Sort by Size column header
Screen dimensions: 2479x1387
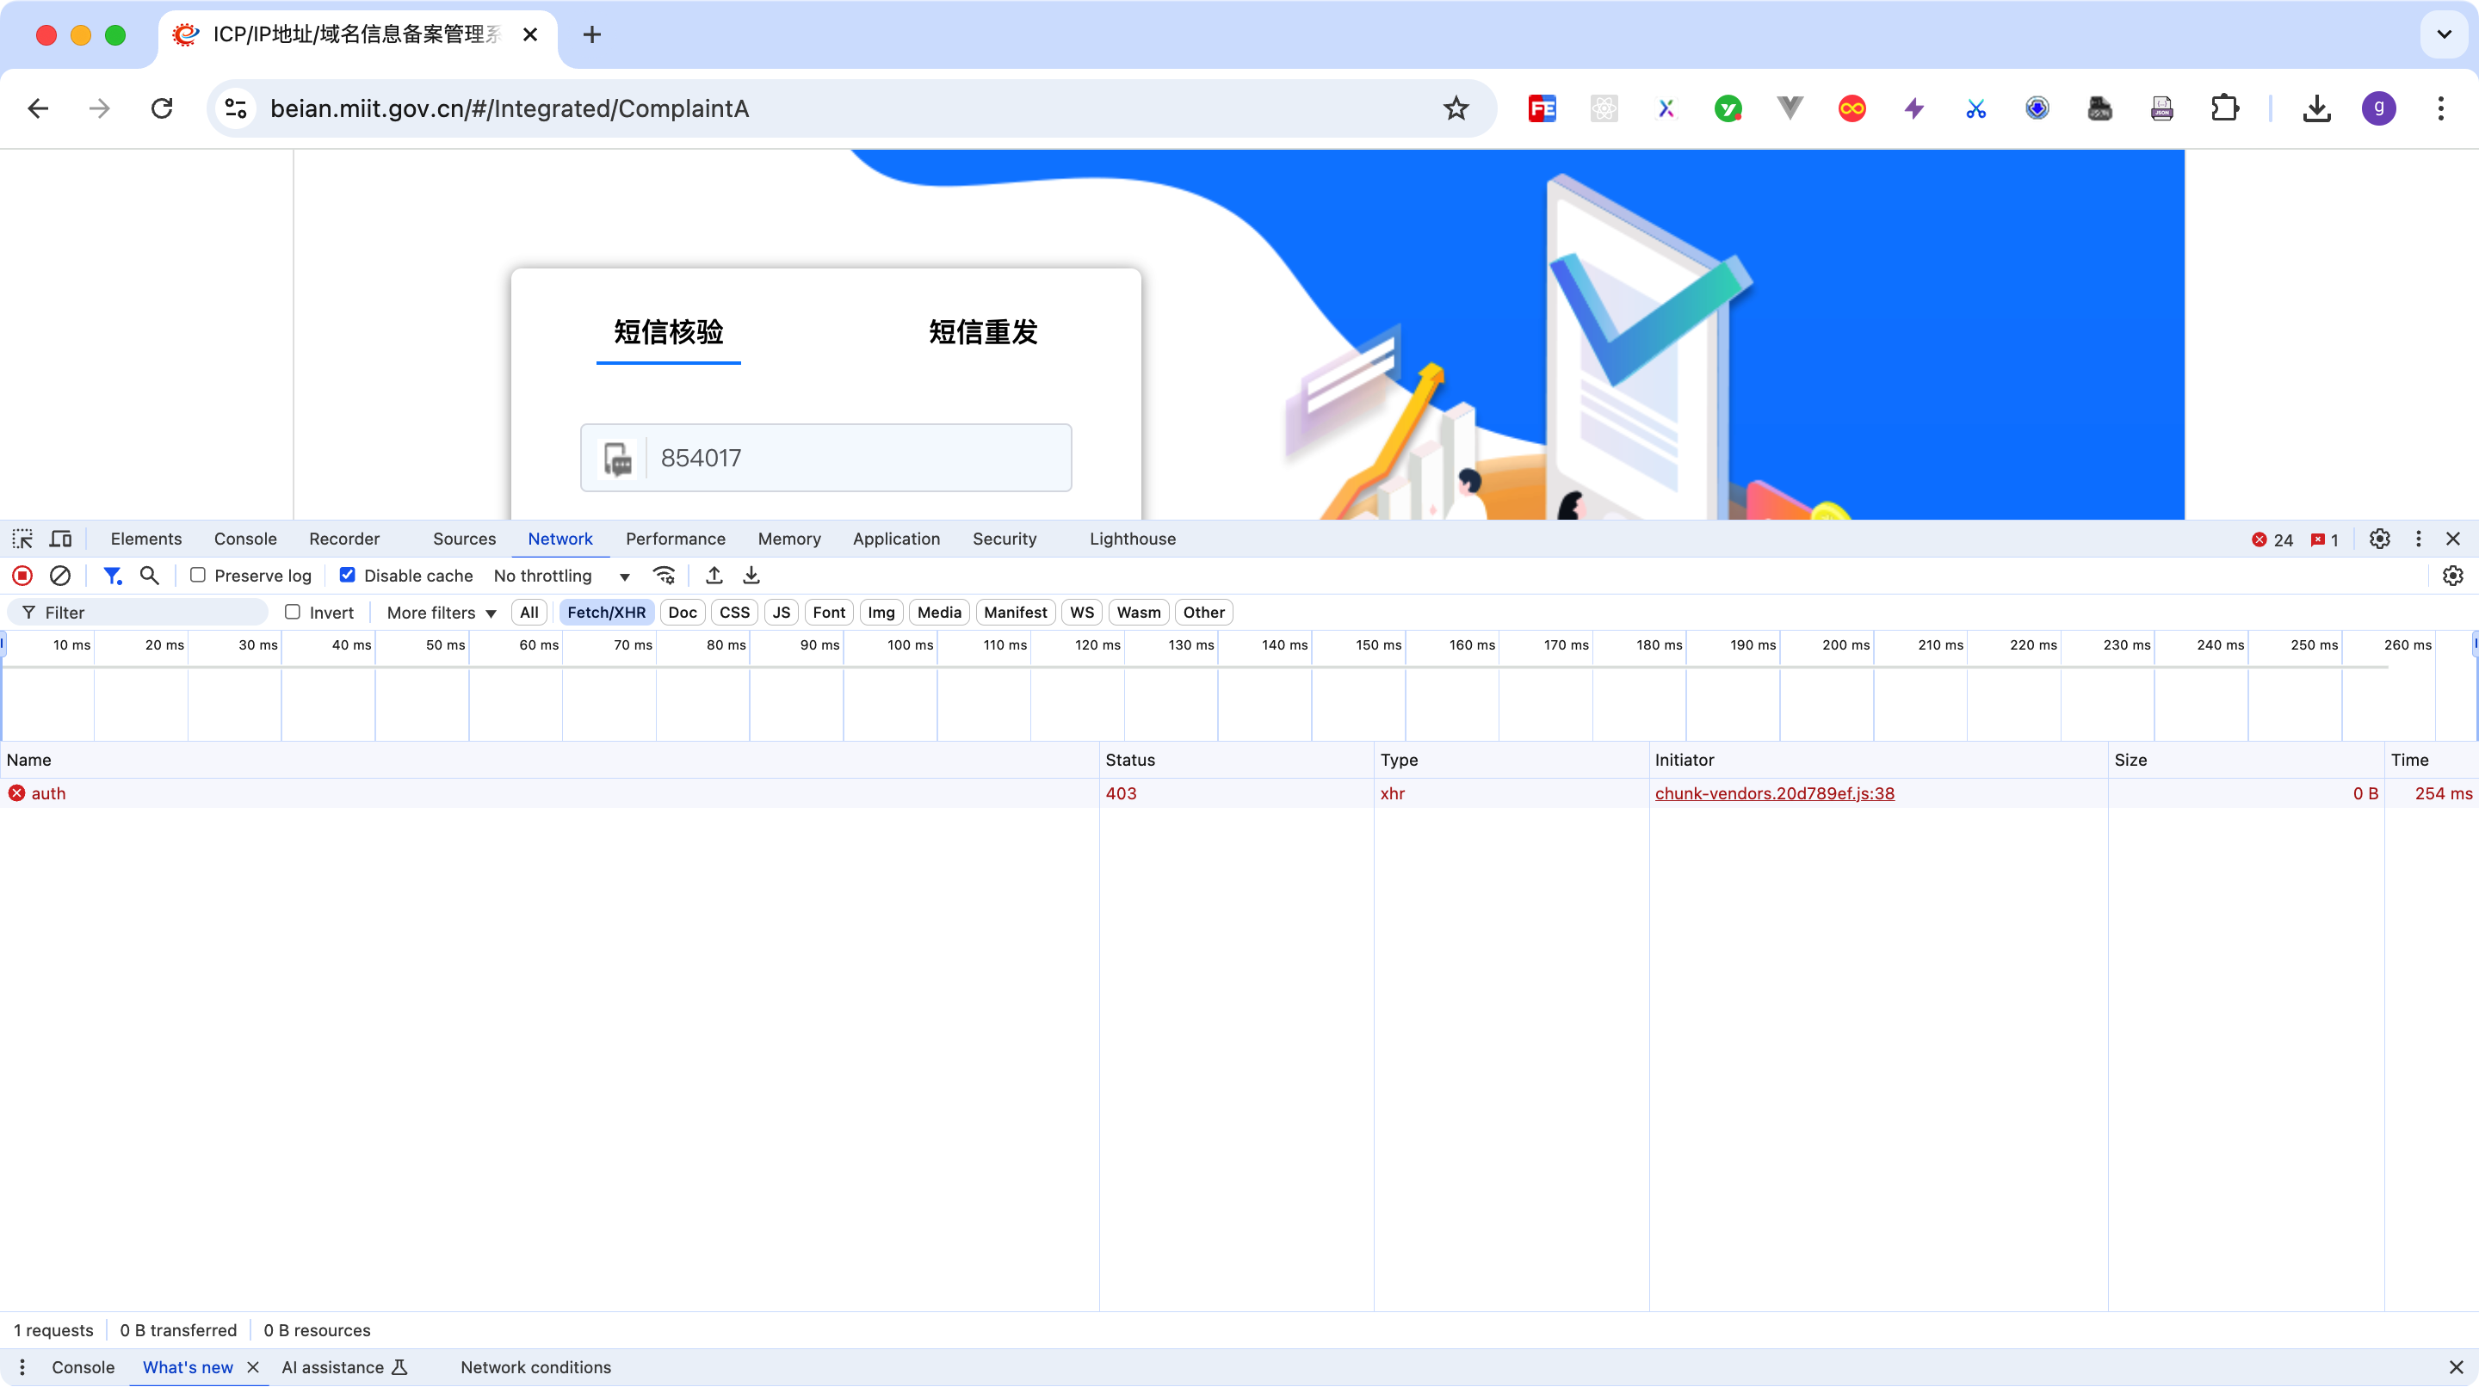click(x=2246, y=759)
